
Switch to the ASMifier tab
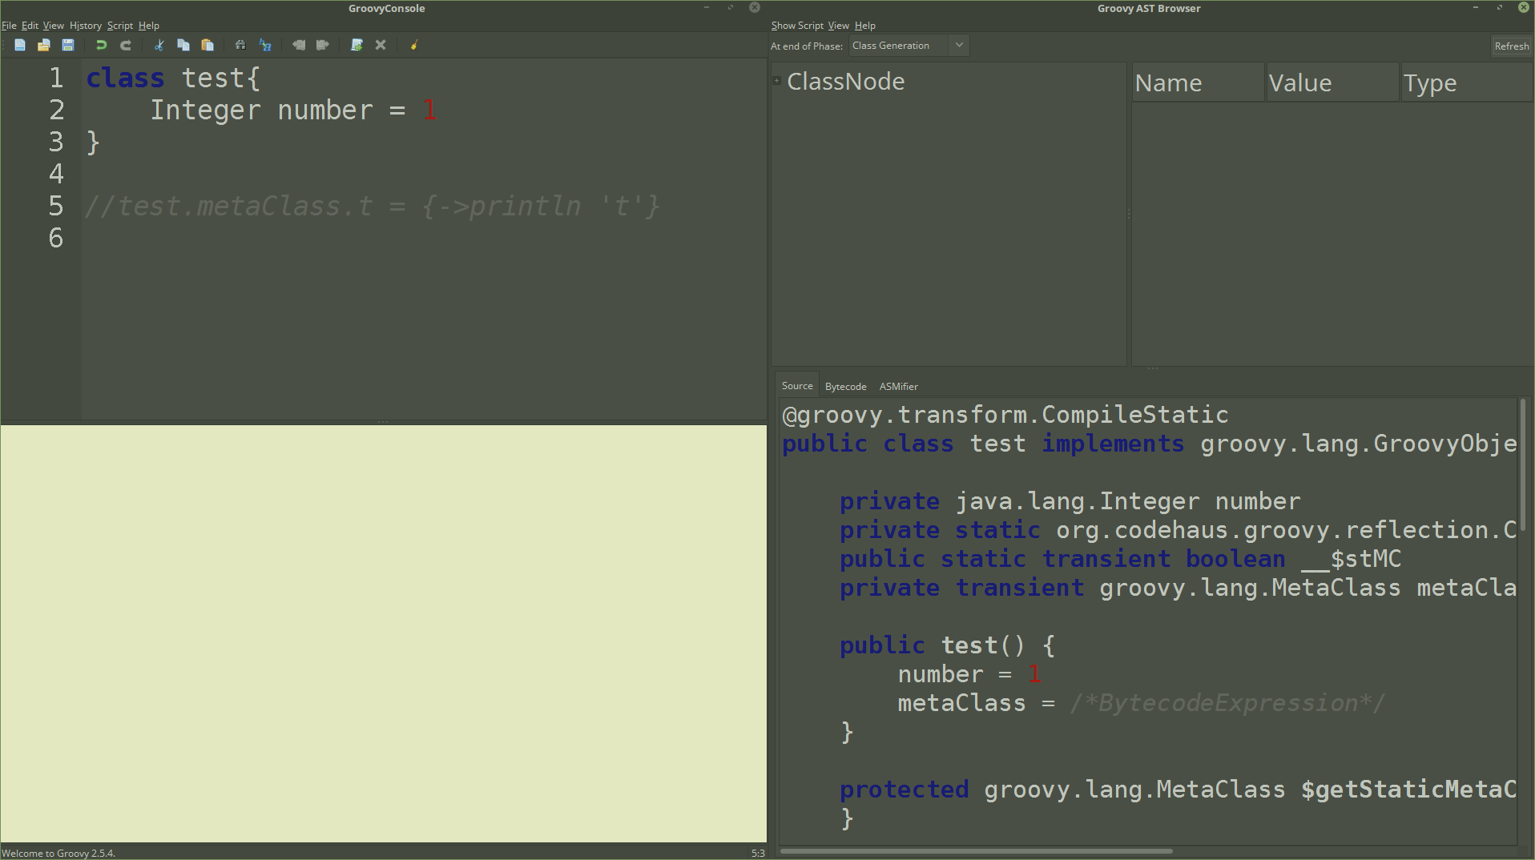tap(898, 387)
